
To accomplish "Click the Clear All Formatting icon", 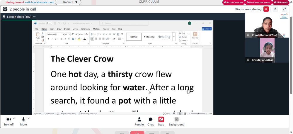I will click(x=86, y=34).
